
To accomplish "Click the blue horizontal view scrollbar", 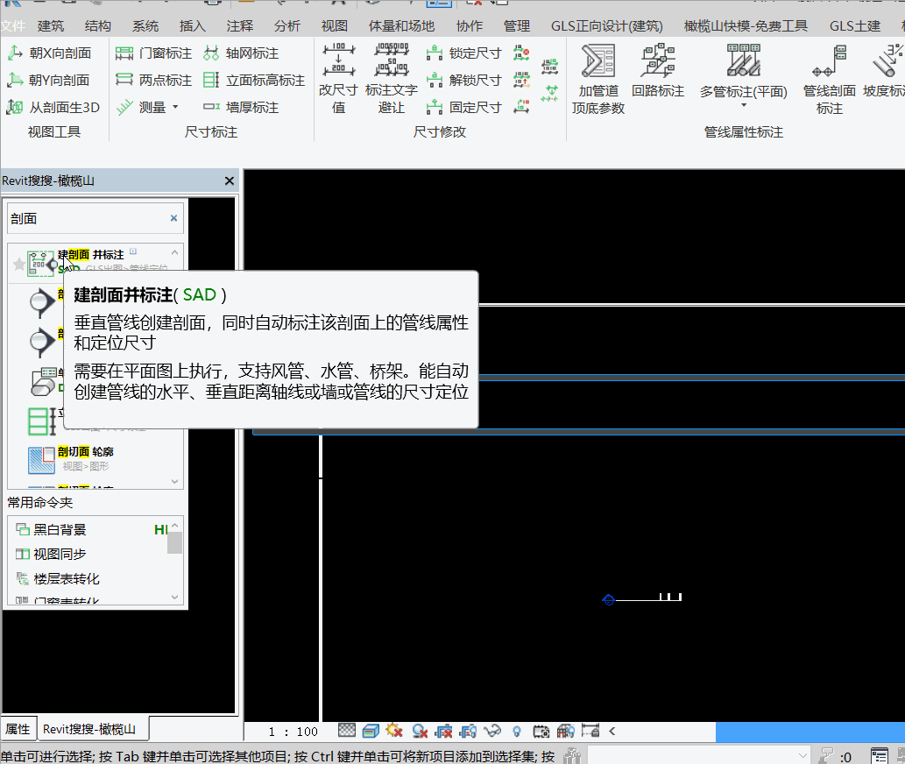I will (x=810, y=732).
